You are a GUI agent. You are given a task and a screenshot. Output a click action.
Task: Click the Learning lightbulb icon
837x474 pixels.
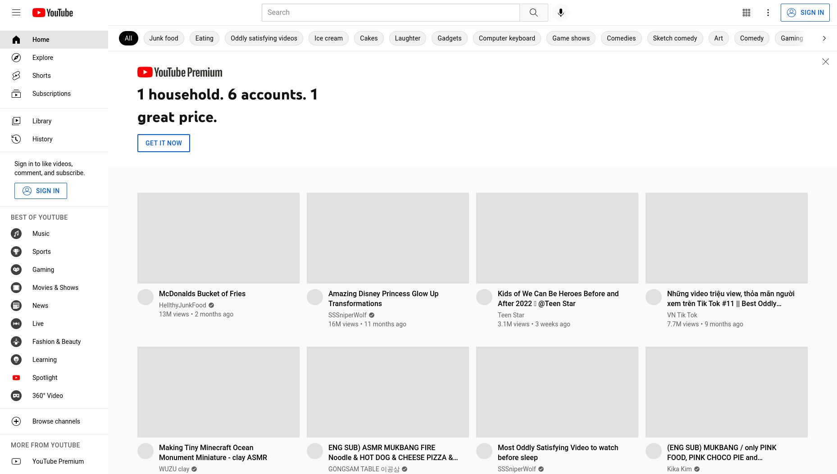(x=16, y=360)
